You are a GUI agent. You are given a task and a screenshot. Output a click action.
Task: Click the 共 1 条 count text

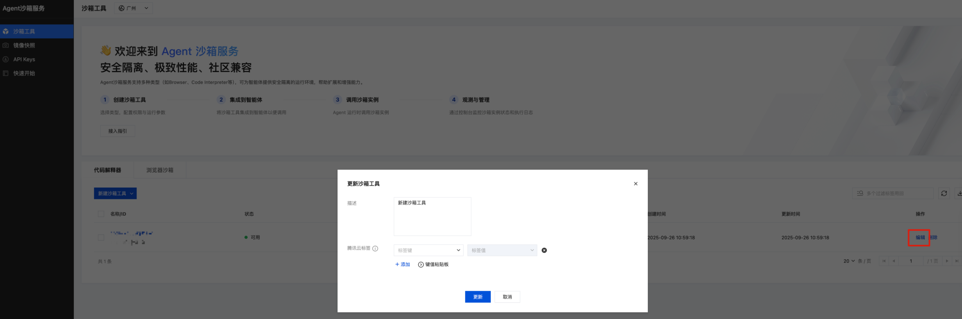pyautogui.click(x=105, y=261)
